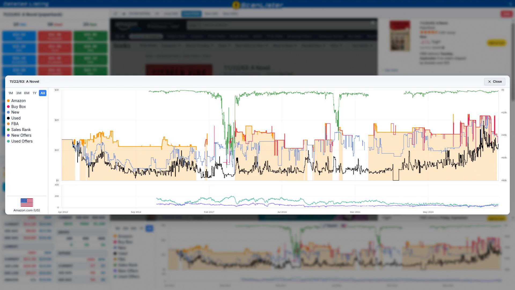
Task: Click the #20k sales rank axis label
Action: click(x=504, y=113)
